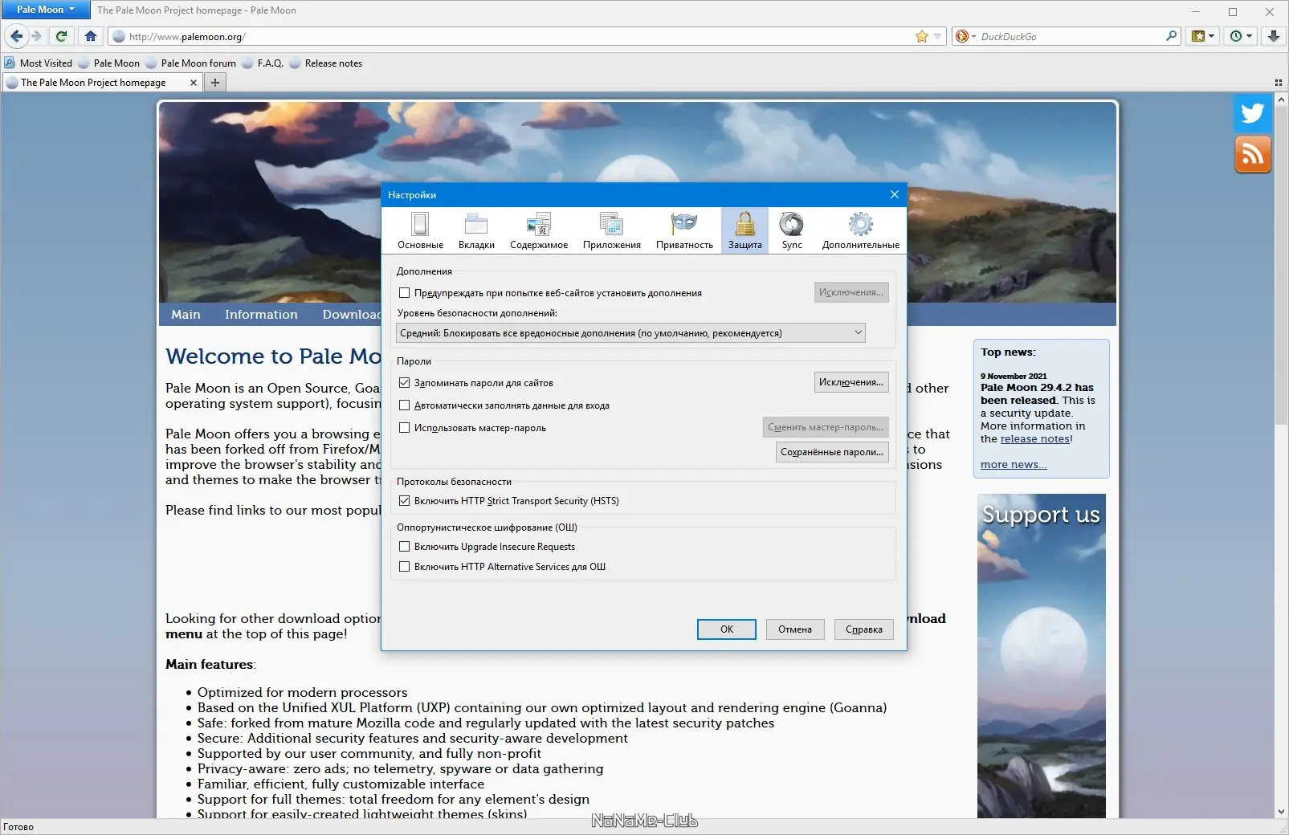Click the DuckDuckGo search input field
Screen dimensions: 1289x835
coord(1071,36)
